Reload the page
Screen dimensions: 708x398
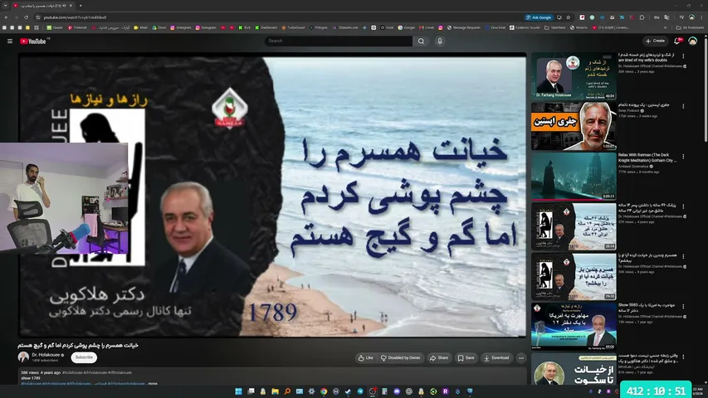(27, 17)
